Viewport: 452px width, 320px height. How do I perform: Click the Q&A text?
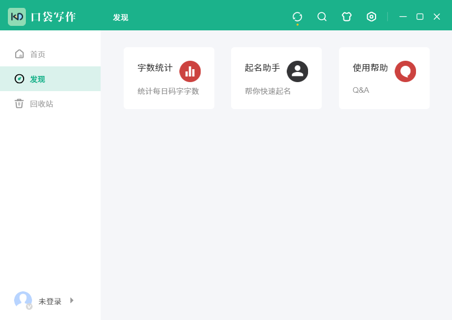(360, 90)
